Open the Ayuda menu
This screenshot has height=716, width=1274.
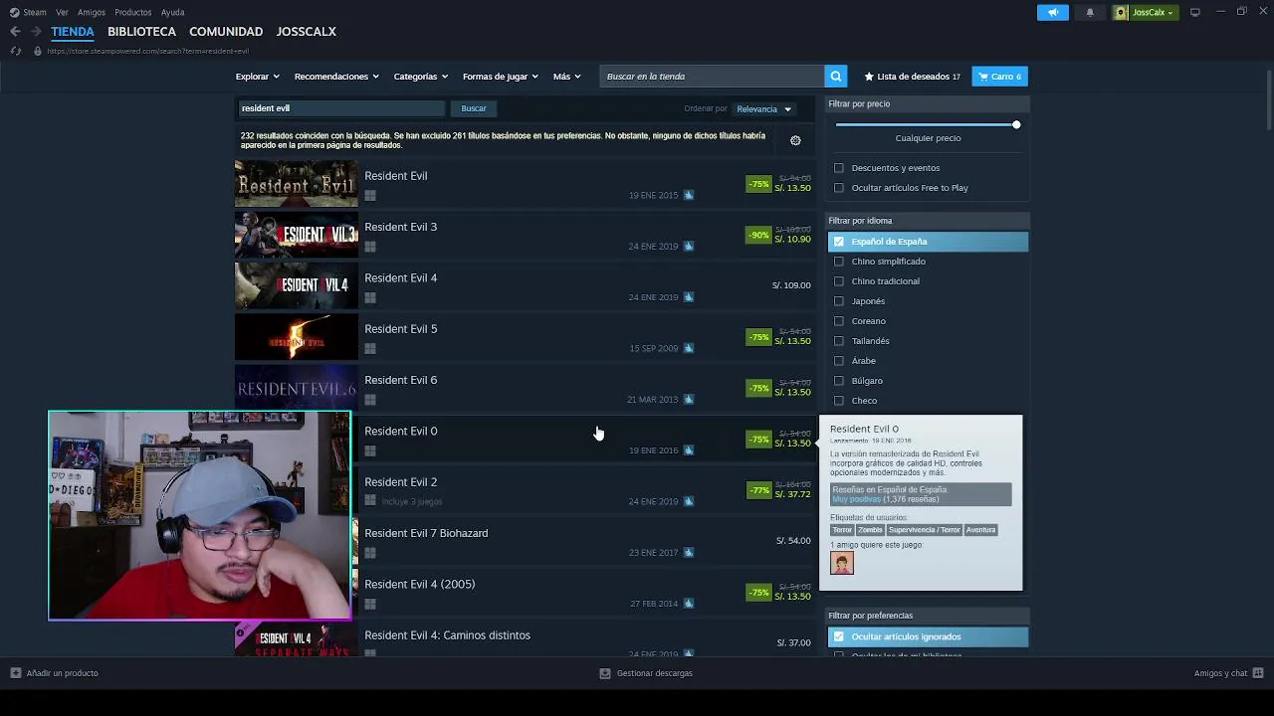172,12
